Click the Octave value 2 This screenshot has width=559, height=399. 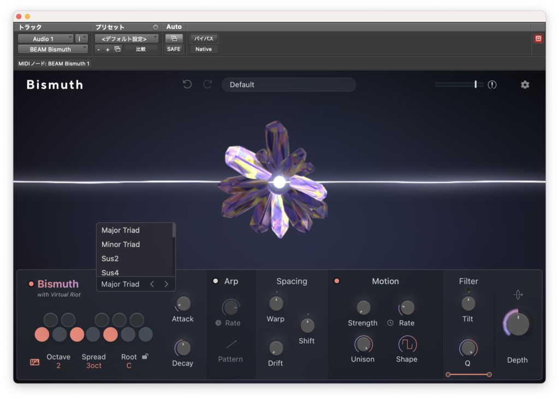tap(58, 366)
